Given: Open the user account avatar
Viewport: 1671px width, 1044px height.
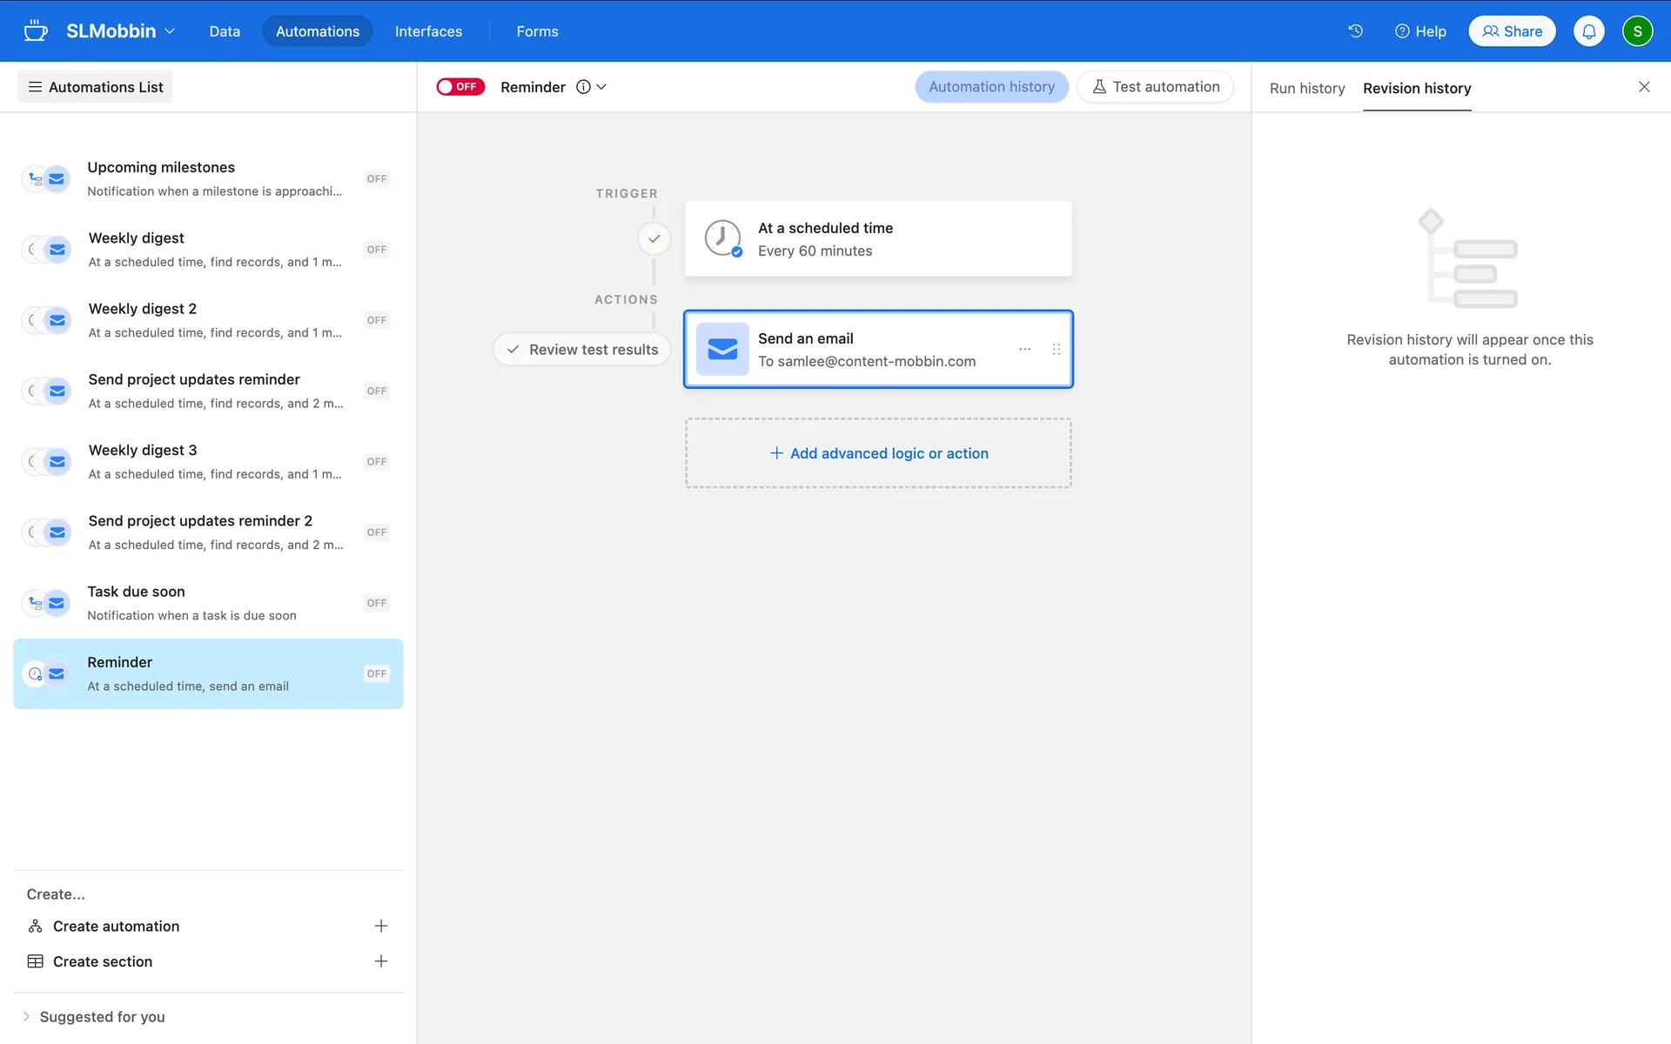Looking at the screenshot, I should (1637, 31).
